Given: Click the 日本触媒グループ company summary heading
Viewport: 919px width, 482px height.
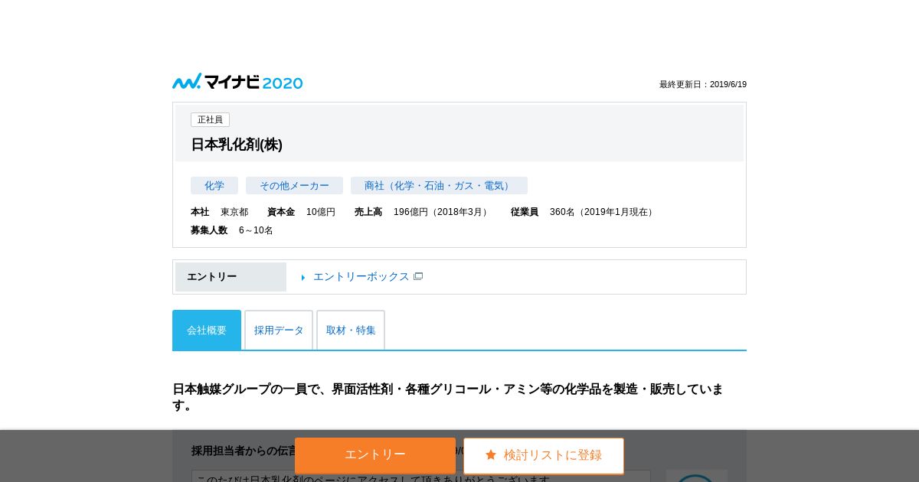Looking at the screenshot, I should (448, 397).
